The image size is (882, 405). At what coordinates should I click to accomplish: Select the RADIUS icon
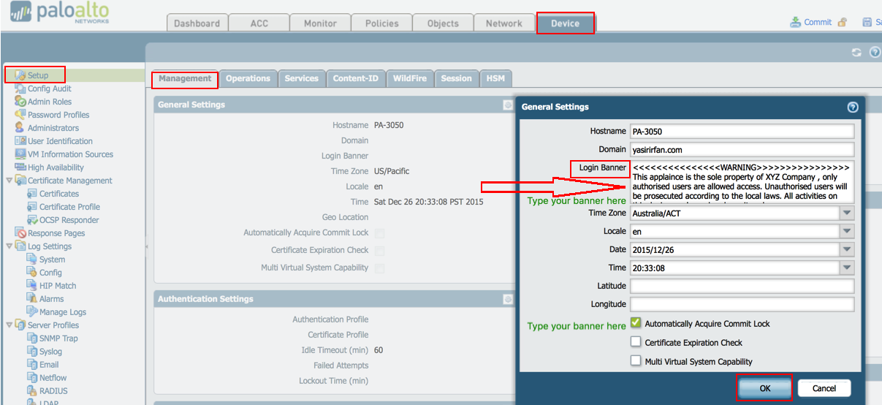32,391
